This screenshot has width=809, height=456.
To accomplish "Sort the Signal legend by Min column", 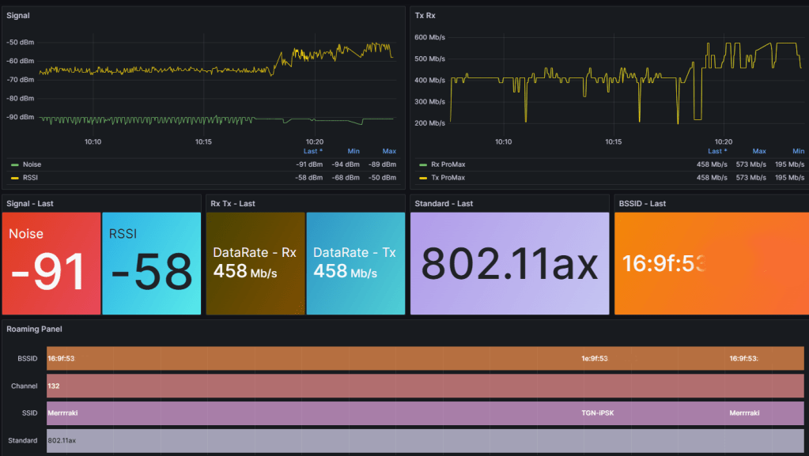I will (x=353, y=151).
